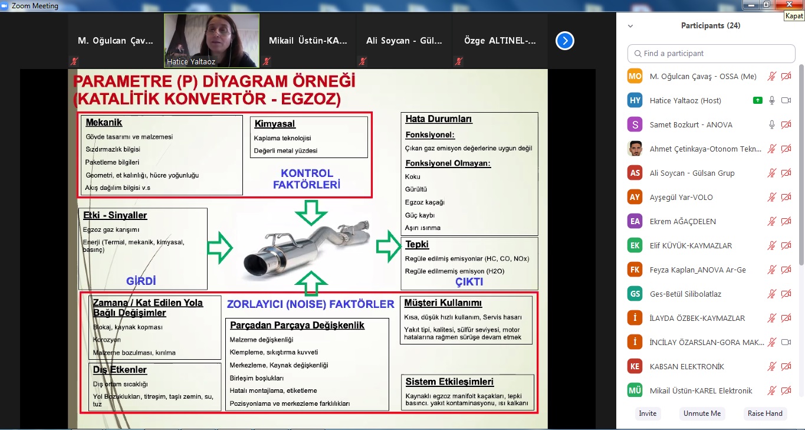
Task: Click the İ avatar of İLAYDA ÖZBEK
Action: point(635,319)
